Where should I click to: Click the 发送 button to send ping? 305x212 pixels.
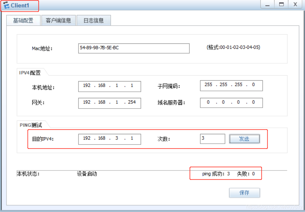244,139
